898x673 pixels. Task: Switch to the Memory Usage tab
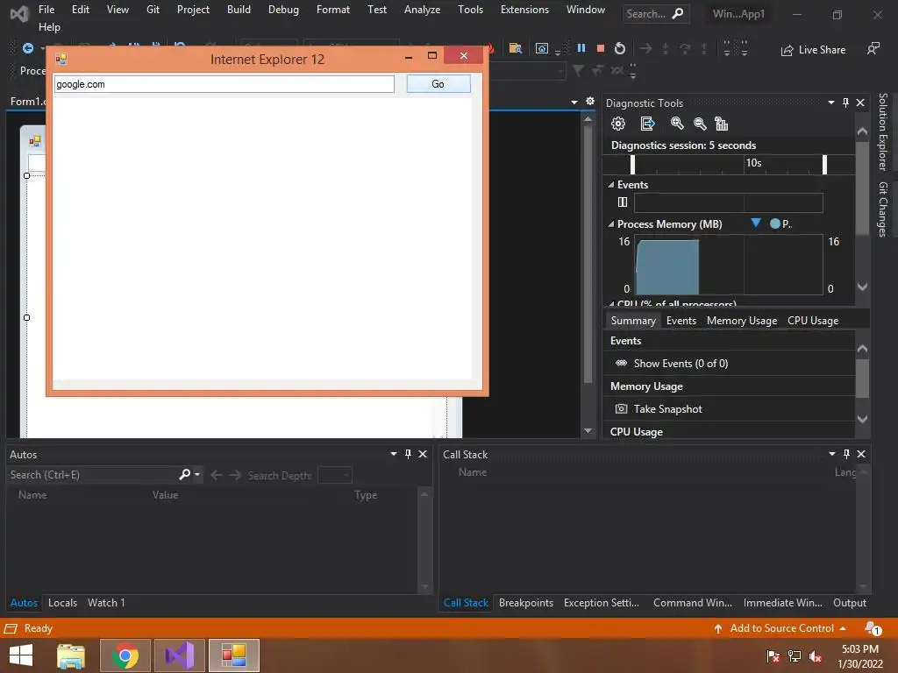tap(742, 321)
